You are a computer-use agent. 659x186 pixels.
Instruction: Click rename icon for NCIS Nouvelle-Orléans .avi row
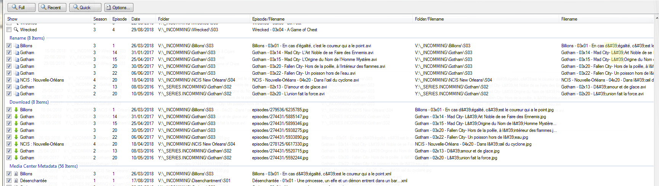point(16,80)
